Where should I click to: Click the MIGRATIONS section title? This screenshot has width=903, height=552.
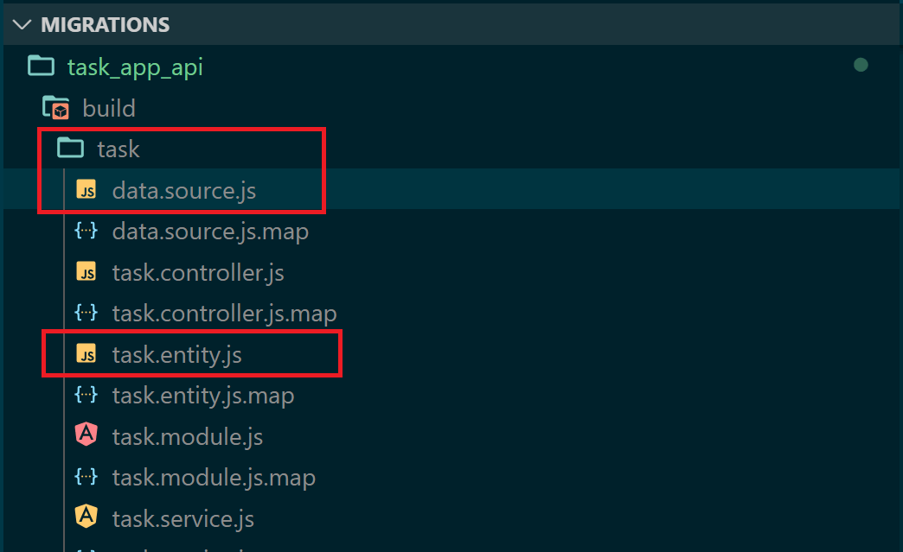pyautogui.click(x=106, y=25)
